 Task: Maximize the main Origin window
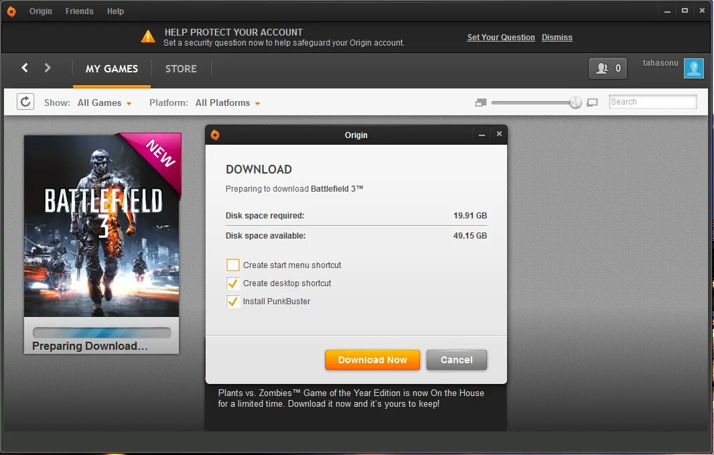click(685, 11)
